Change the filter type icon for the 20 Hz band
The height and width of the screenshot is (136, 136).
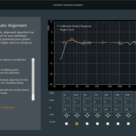coord(67,116)
